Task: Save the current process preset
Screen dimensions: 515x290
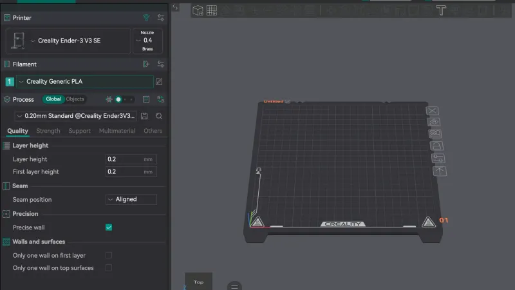Action: click(144, 116)
